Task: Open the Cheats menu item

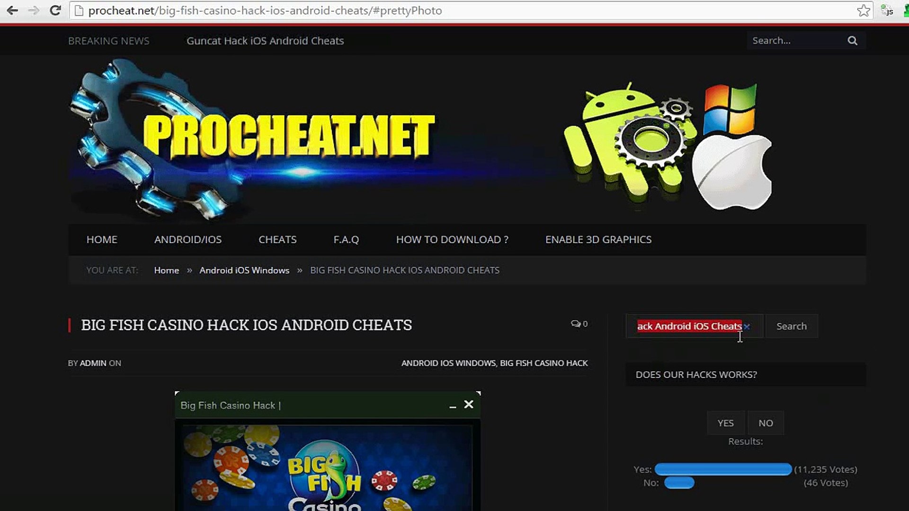Action: pyautogui.click(x=277, y=239)
